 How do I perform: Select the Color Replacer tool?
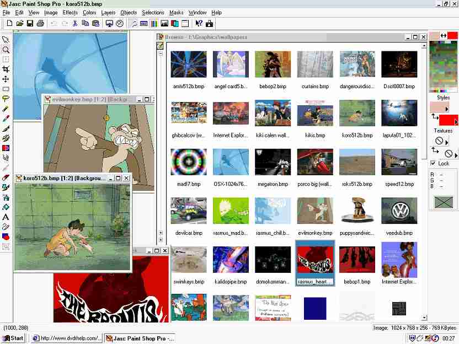coord(6,148)
